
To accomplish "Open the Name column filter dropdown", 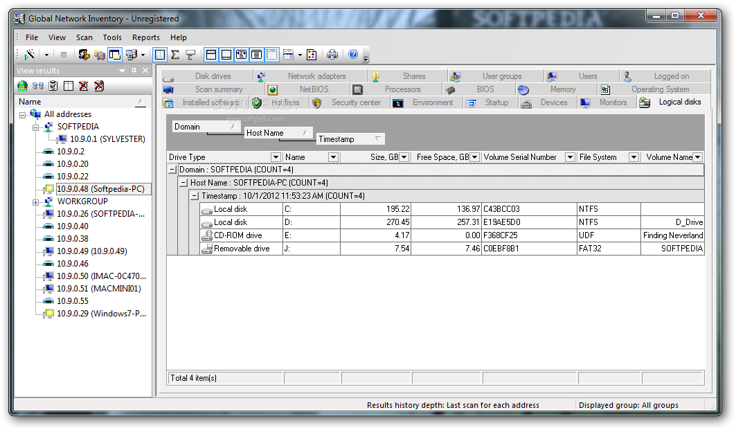I will [333, 157].
